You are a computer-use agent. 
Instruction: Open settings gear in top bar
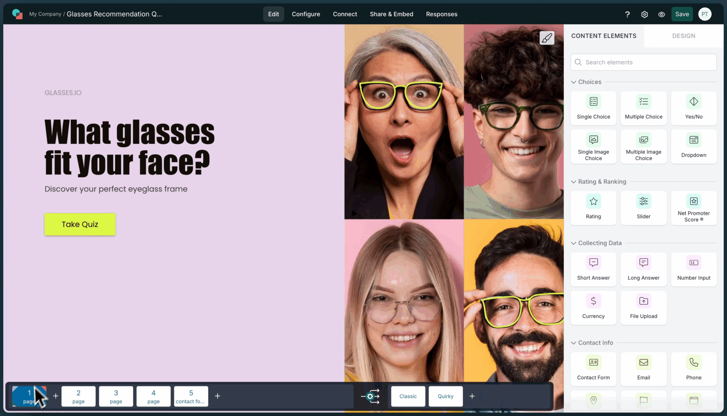click(x=644, y=14)
